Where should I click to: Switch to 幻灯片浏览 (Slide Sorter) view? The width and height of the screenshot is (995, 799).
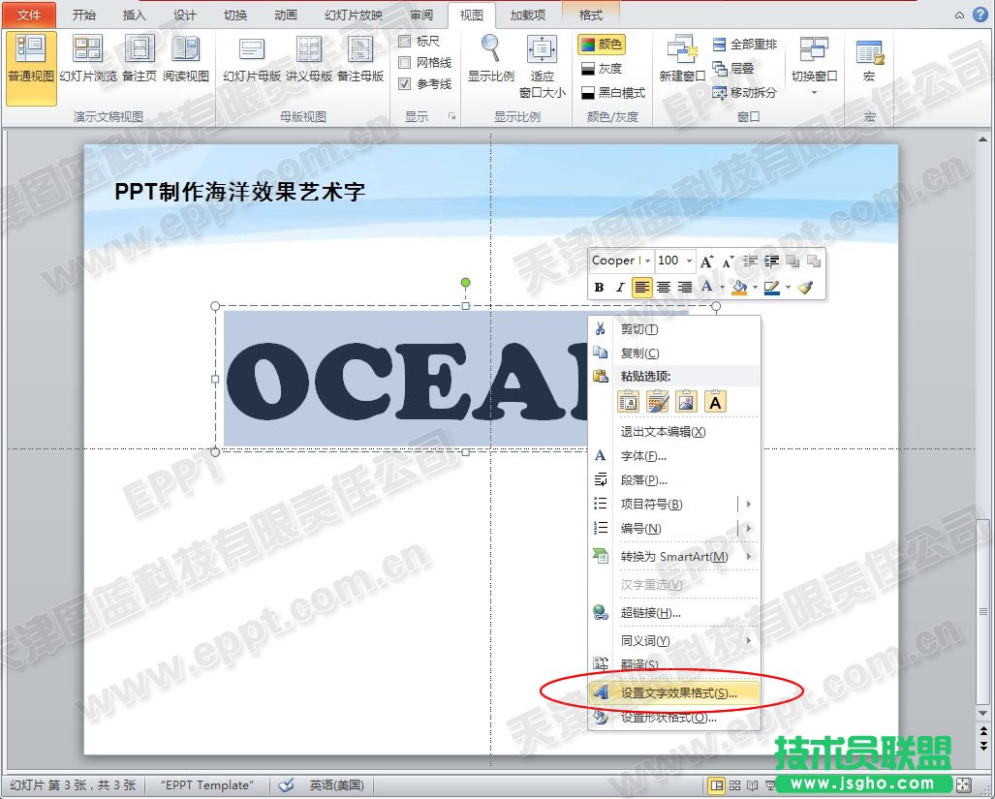click(87, 60)
